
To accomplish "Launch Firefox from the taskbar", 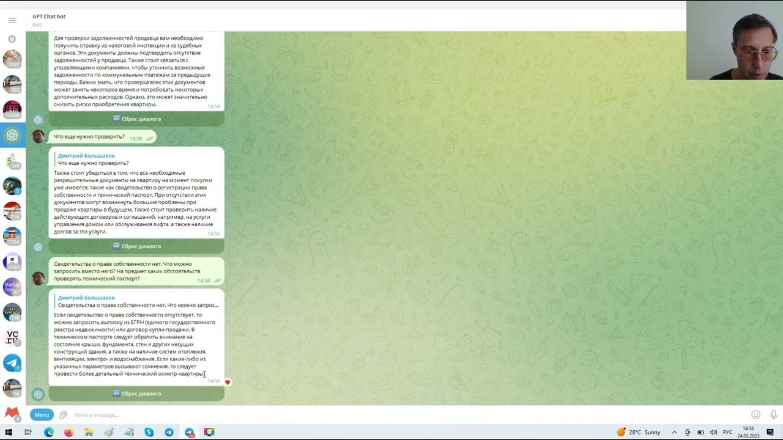I will (x=69, y=432).
